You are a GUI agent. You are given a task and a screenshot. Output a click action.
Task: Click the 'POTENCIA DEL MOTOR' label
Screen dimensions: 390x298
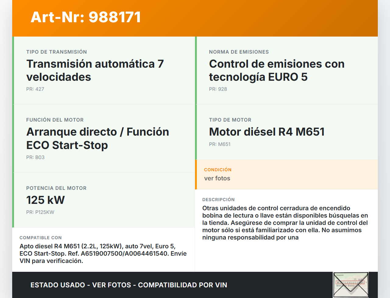[x=56, y=188]
